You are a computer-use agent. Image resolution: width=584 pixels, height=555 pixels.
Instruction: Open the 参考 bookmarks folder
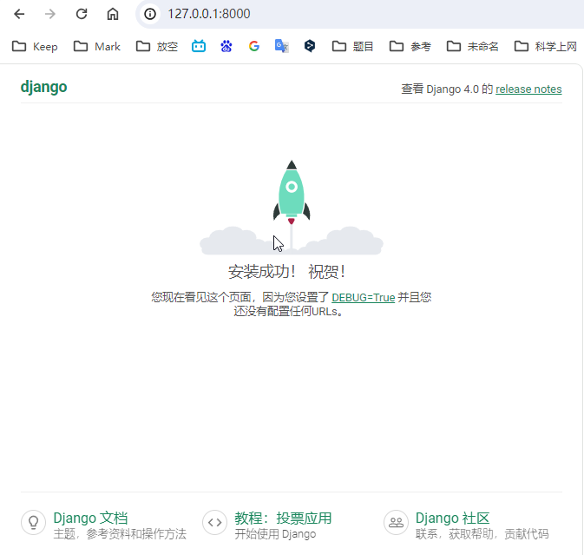[410, 47]
